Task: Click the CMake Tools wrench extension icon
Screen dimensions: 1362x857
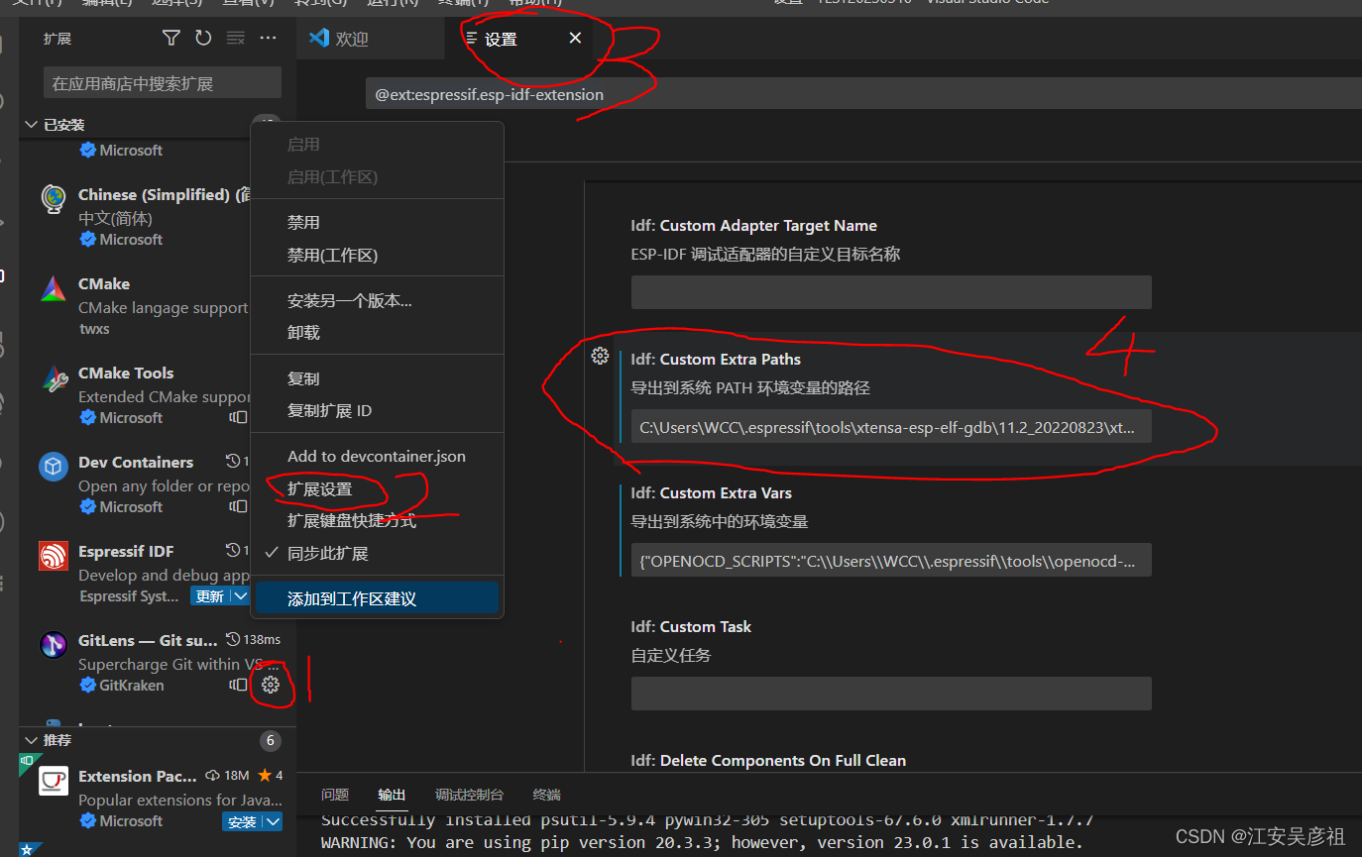Action: pyautogui.click(x=54, y=377)
